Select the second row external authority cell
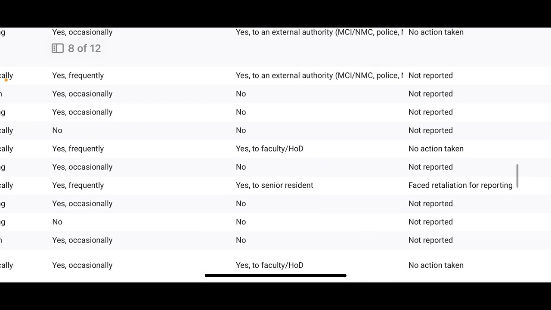This screenshot has height=310, width=551. [x=319, y=75]
